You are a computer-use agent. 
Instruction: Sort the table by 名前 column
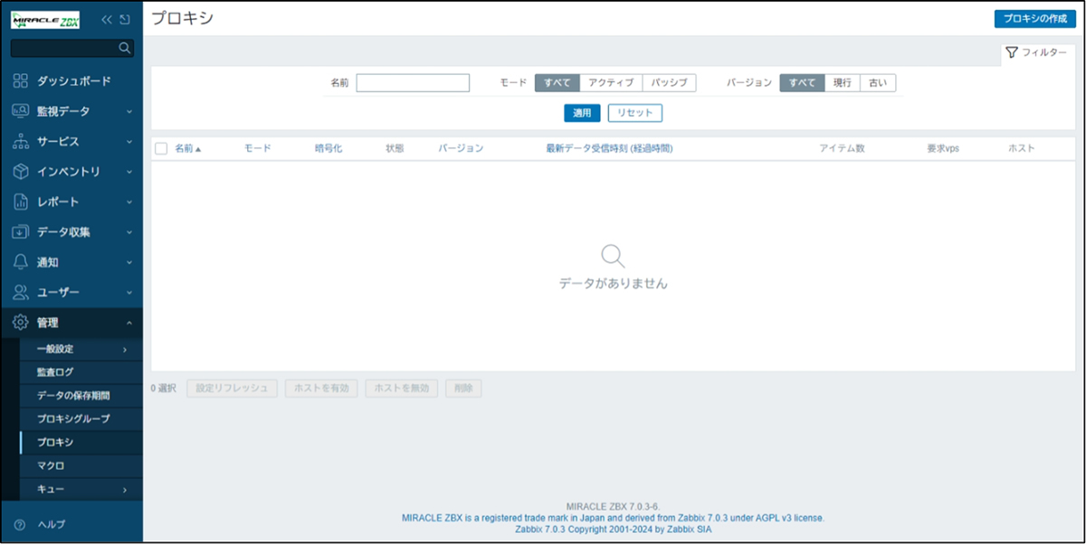(186, 148)
